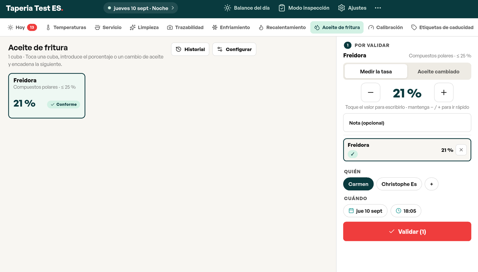478x272 pixels.
Task: Focus the Nota (opcional) field
Action: coord(407,123)
